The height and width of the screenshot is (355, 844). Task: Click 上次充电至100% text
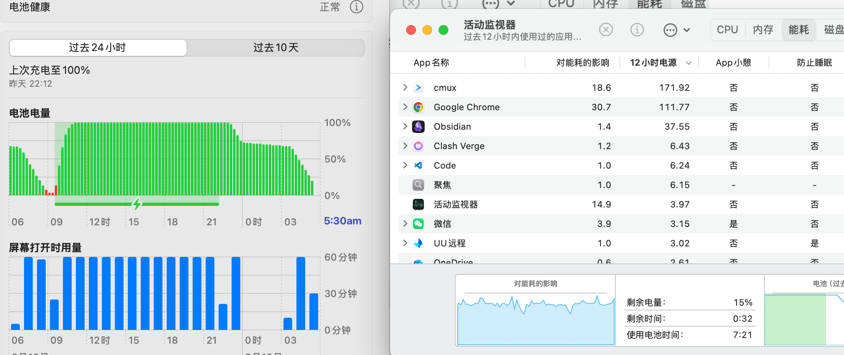click(49, 70)
